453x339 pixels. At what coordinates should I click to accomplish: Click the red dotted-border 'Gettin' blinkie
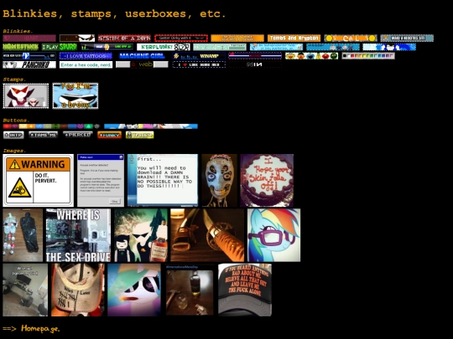click(181, 38)
